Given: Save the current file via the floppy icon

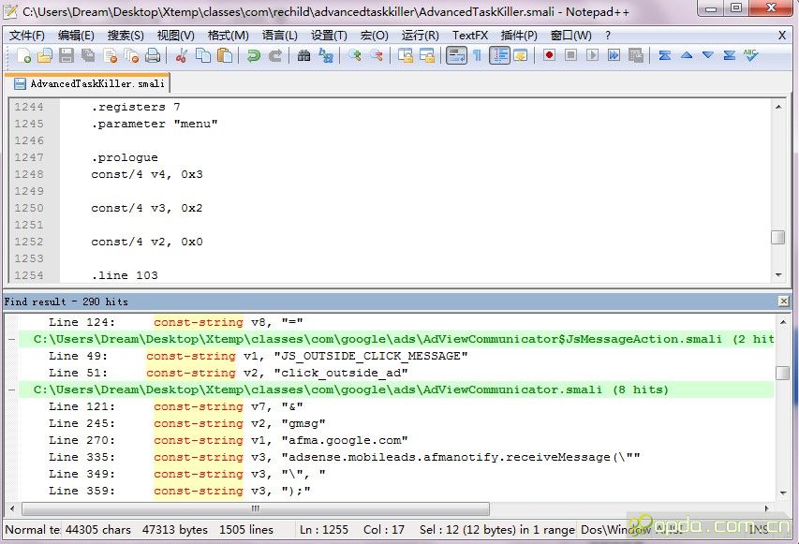Looking at the screenshot, I should [67, 55].
